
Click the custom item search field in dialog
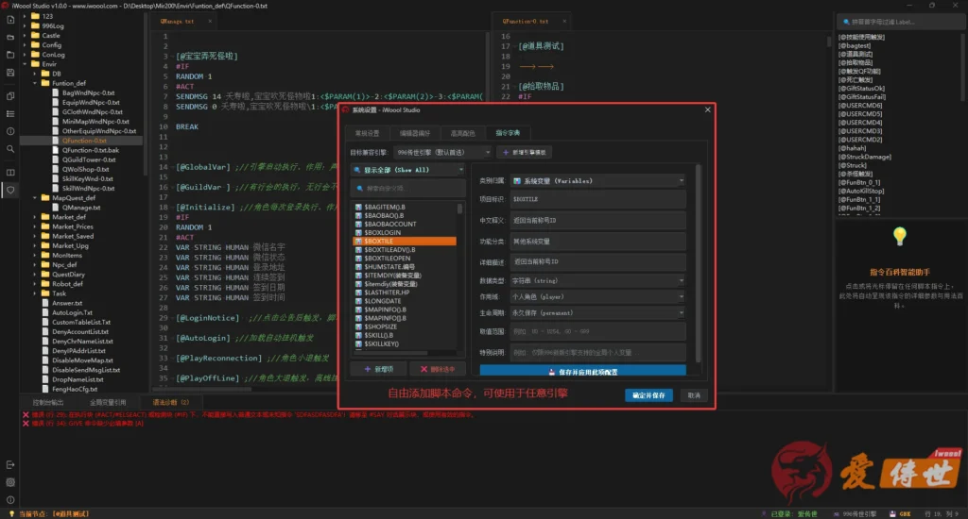(x=408, y=188)
